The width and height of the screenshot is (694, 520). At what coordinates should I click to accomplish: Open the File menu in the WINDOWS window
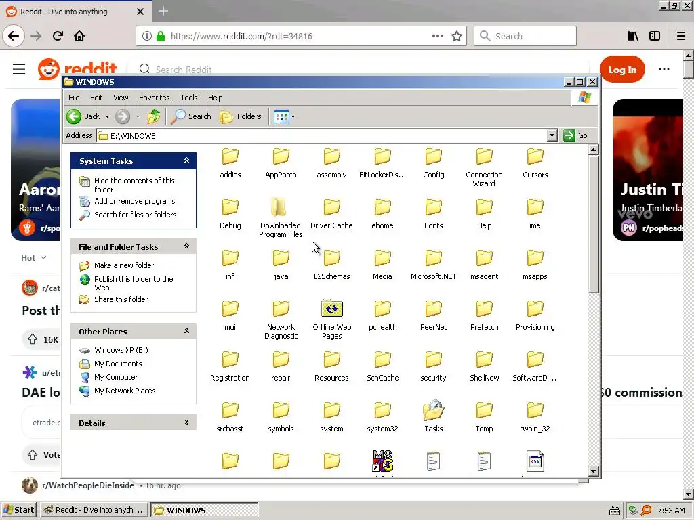pyautogui.click(x=74, y=97)
